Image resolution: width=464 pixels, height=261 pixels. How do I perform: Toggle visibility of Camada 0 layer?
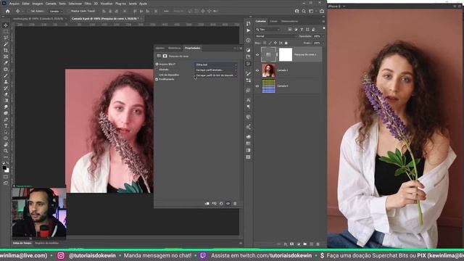[x=257, y=86]
